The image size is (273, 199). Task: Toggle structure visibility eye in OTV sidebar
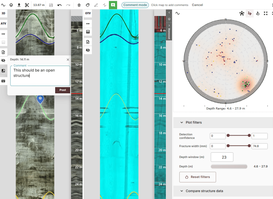click(88, 50)
